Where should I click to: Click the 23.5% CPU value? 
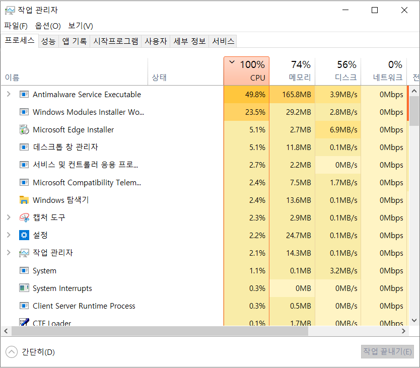point(255,112)
